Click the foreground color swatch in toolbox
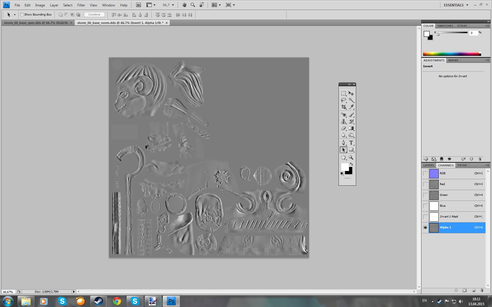The height and width of the screenshot is (307, 492). click(345, 167)
